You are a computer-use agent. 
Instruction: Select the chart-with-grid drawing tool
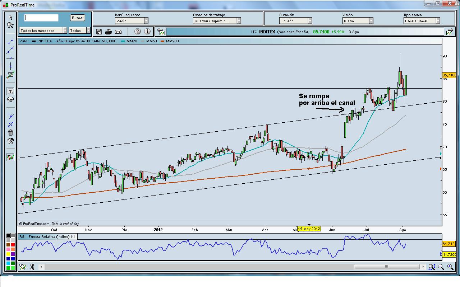click(10, 75)
